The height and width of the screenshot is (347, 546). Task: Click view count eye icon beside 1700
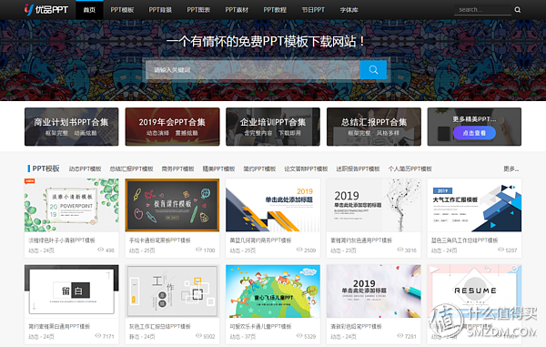(x=198, y=250)
